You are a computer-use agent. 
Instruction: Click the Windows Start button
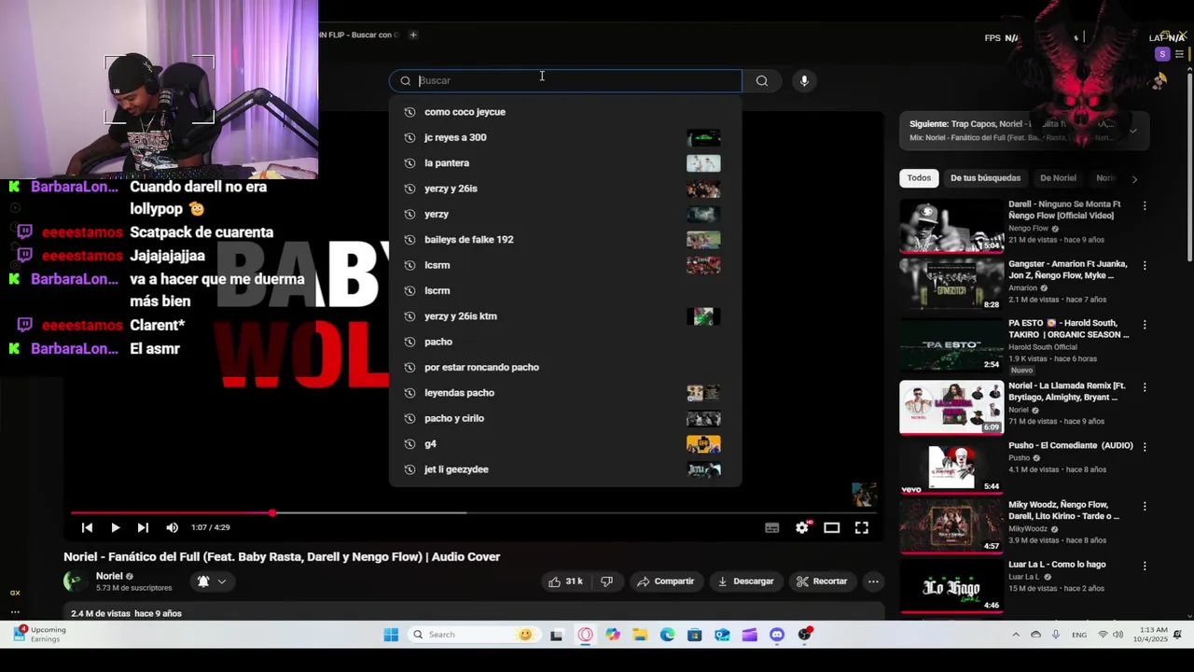coord(391,635)
